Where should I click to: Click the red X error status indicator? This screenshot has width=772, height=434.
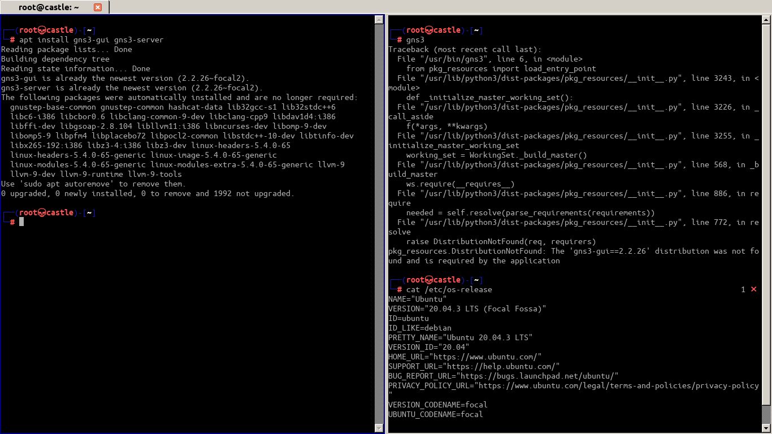[x=753, y=289]
